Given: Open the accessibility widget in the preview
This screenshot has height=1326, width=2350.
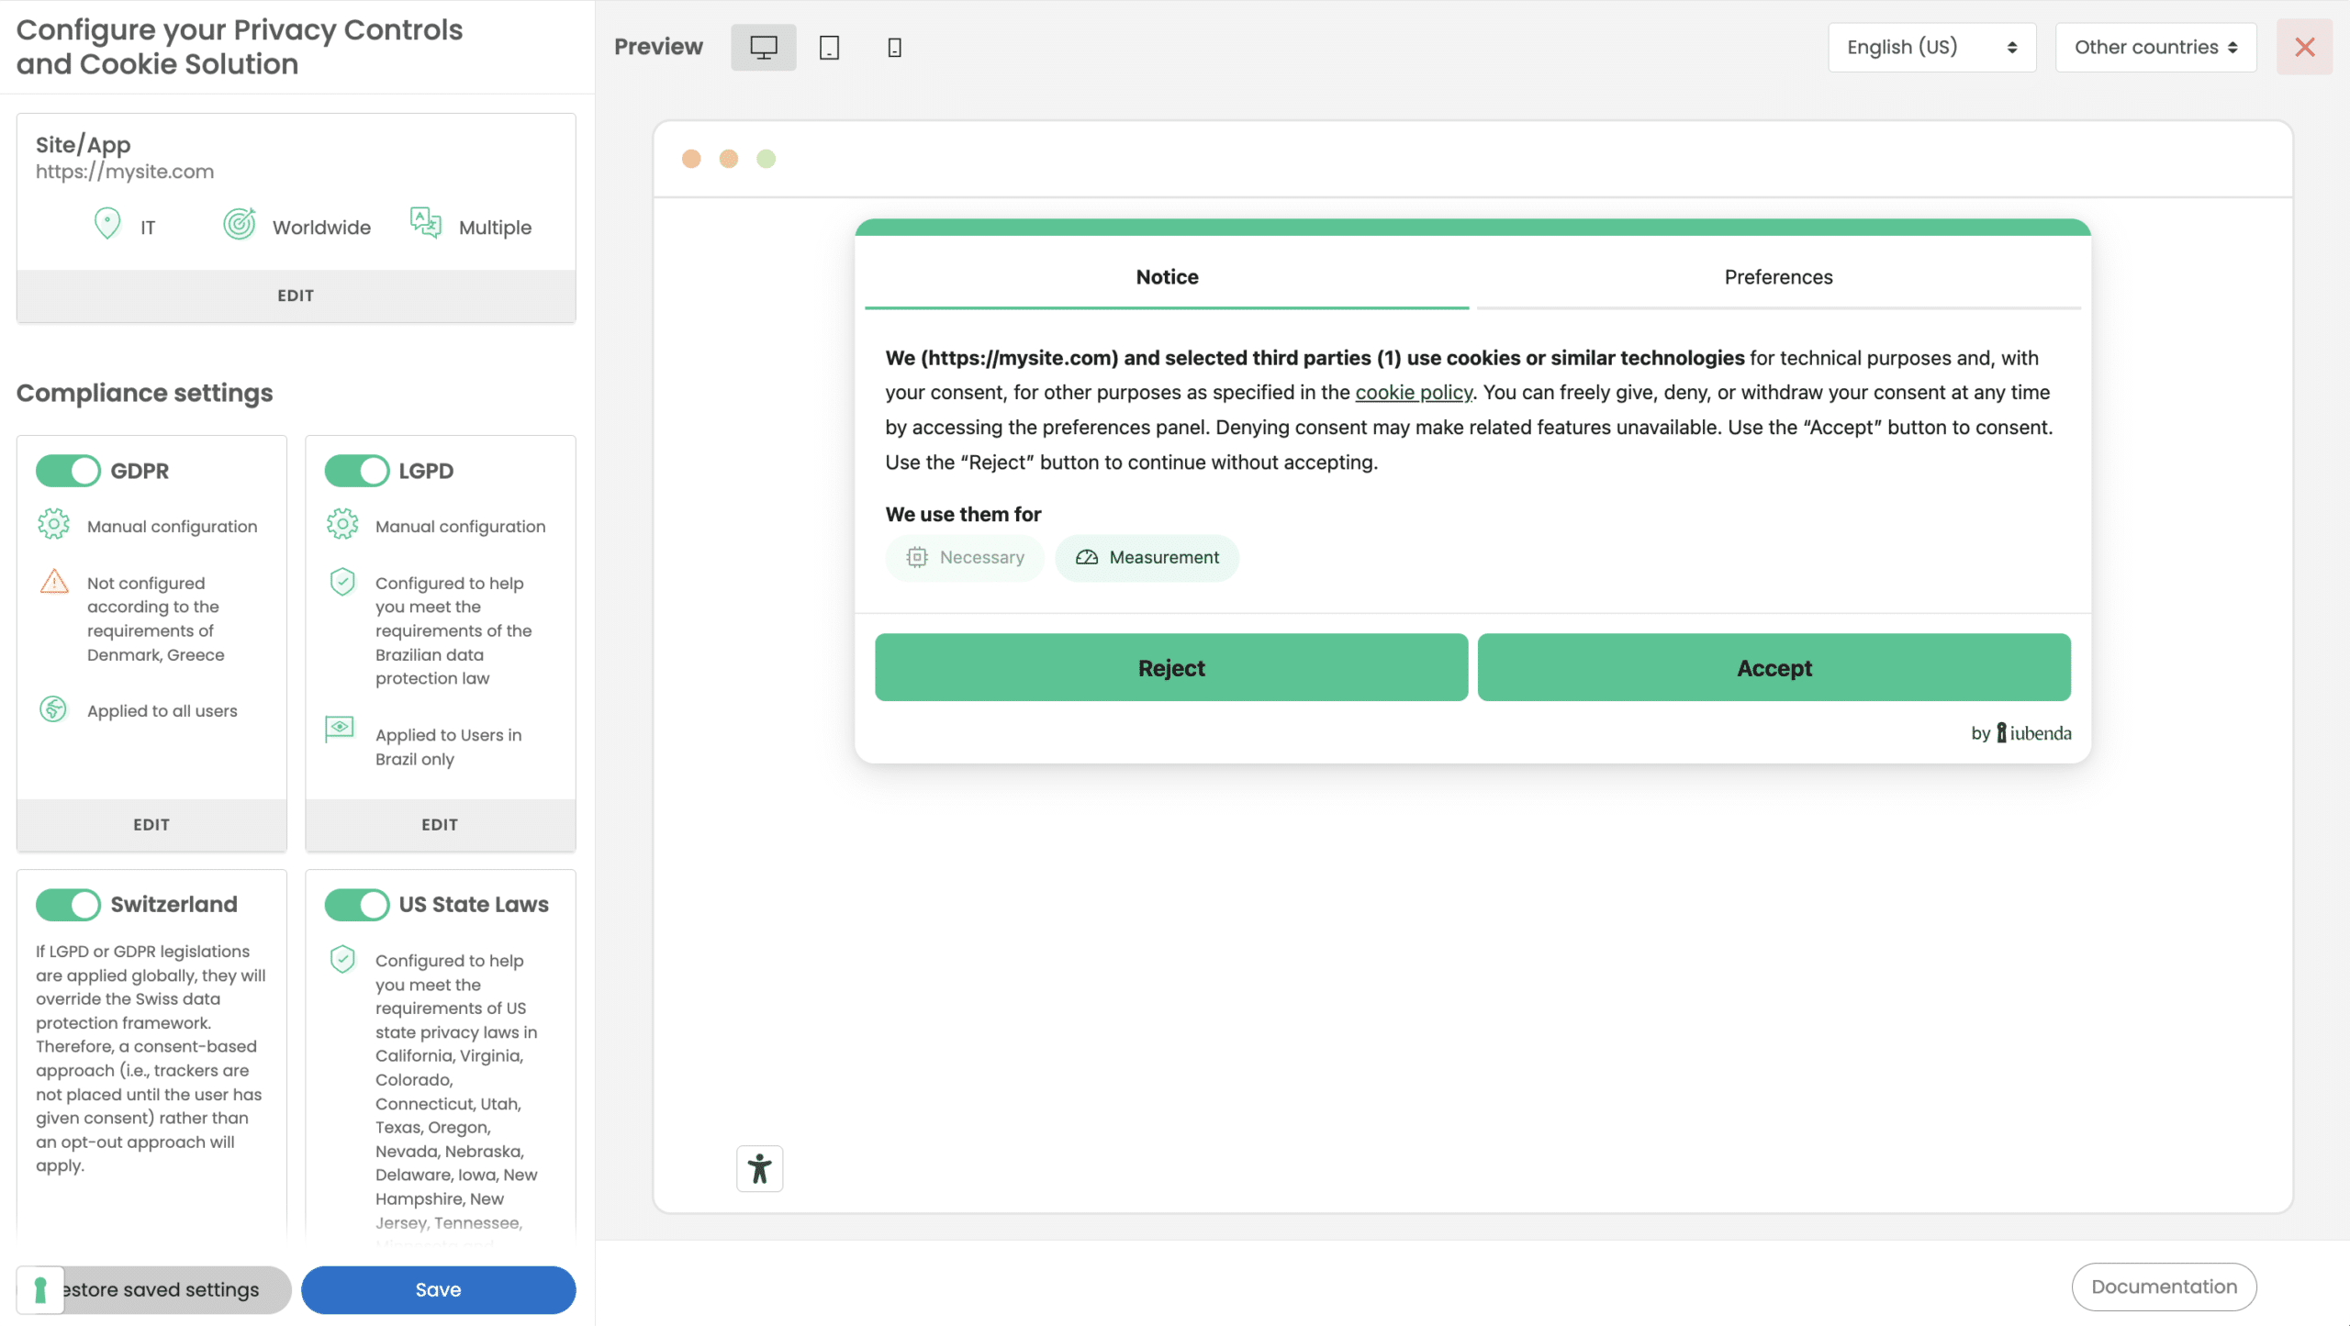Looking at the screenshot, I should 759,1168.
